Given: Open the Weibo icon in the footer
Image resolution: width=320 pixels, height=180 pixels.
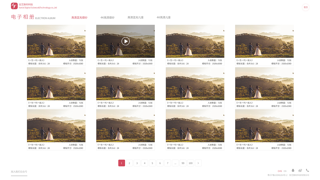Looking at the screenshot, I should 300,170.
